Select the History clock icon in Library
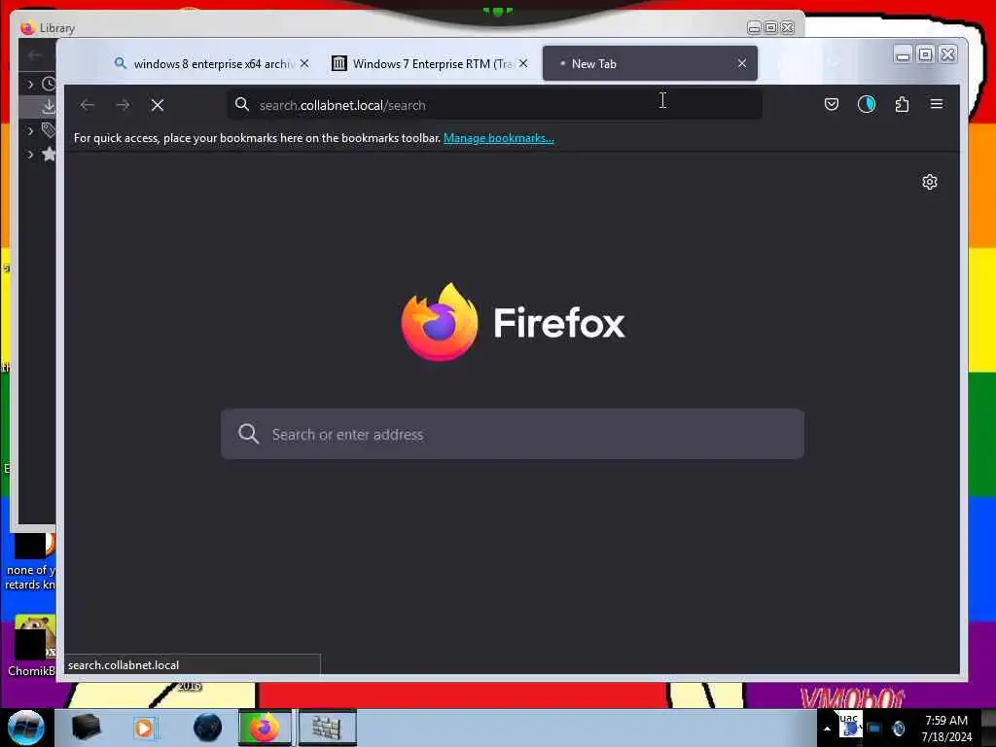Image resolution: width=996 pixels, height=747 pixels. coord(49,84)
